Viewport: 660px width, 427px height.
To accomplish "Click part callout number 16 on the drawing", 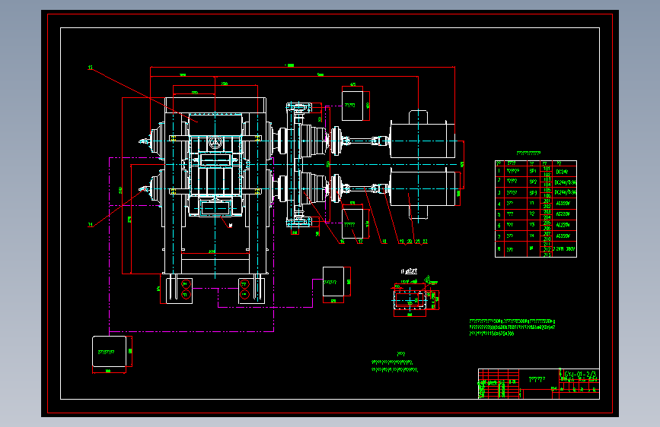I will click(x=343, y=242).
